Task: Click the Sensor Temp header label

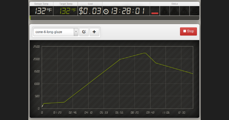Action: point(41,4)
